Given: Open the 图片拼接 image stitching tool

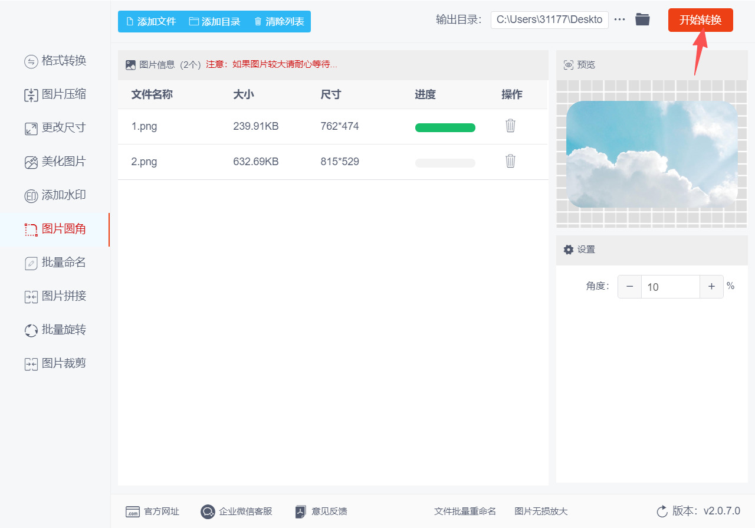Looking at the screenshot, I should [x=56, y=296].
